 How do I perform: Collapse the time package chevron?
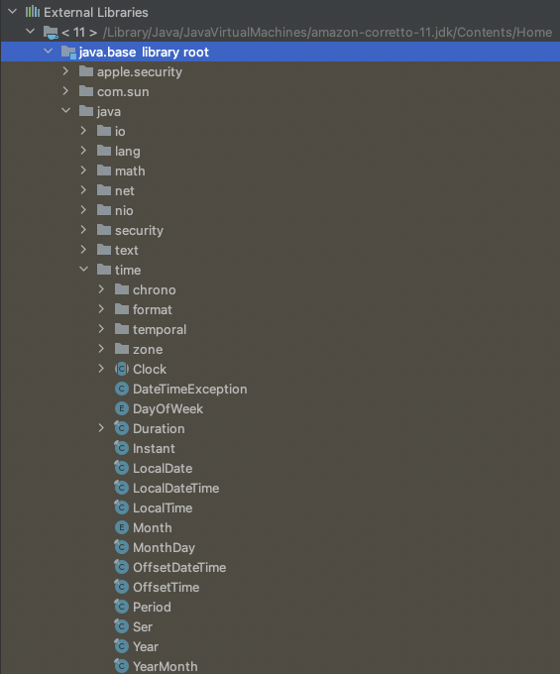click(84, 270)
